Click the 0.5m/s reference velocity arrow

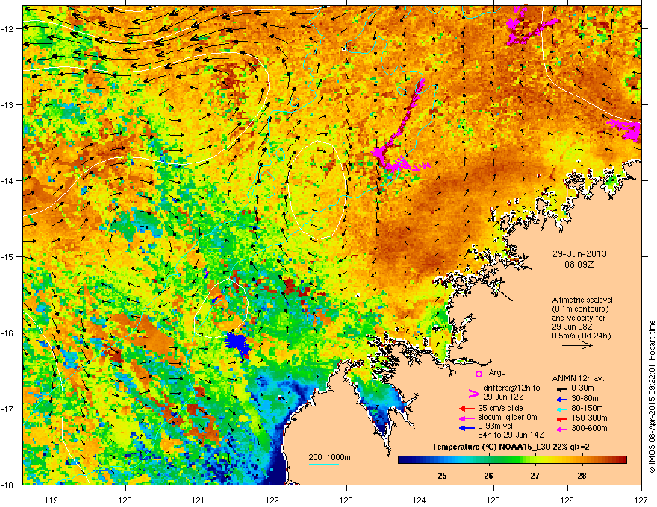pos(577,345)
